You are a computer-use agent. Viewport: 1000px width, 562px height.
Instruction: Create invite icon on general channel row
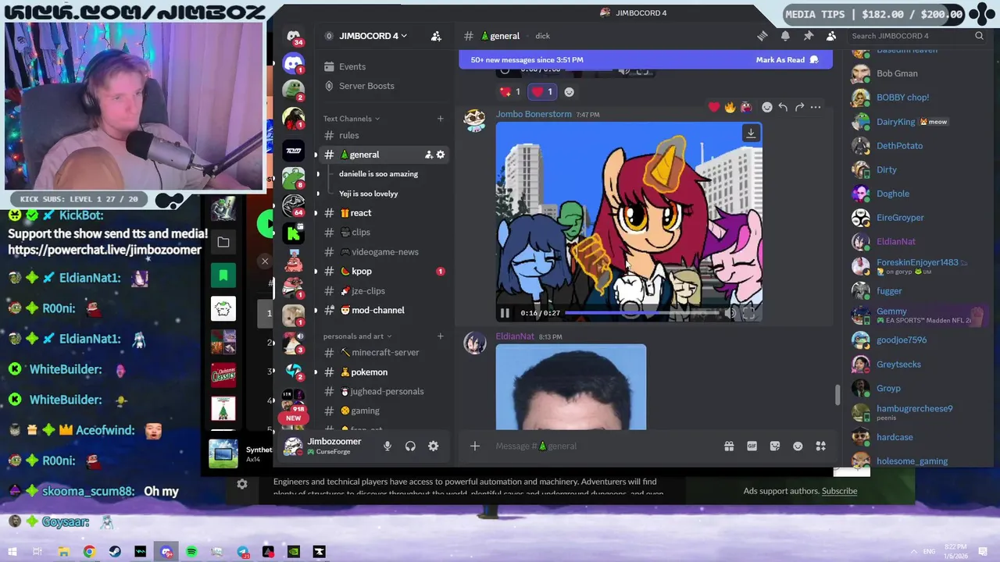pos(429,155)
